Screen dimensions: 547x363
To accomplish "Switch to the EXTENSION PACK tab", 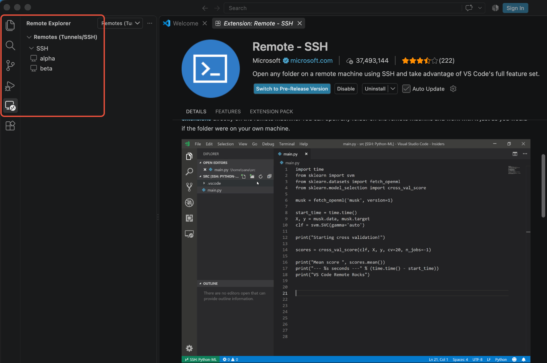I will tap(271, 112).
